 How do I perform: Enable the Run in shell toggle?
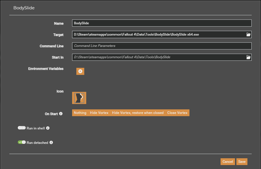point(22,128)
